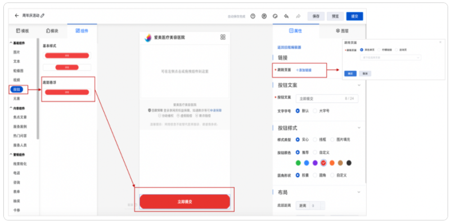Viewport: 450px width, 222px height.
Task: Choose the 底部悬浮 button style thumbnail
Action: [67, 92]
